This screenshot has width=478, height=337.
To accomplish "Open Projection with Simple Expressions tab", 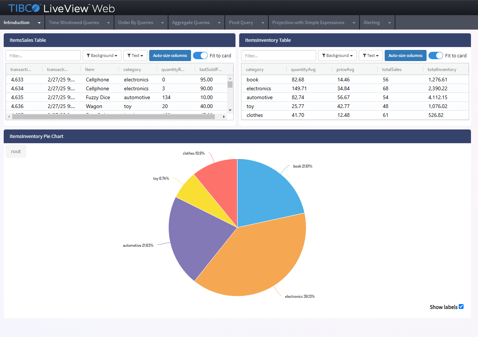I will click(308, 23).
